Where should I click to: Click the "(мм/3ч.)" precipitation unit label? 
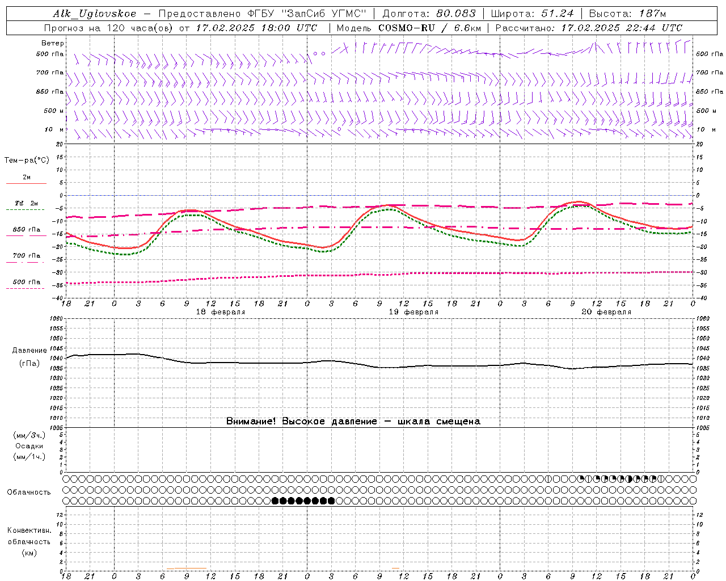pos(29,435)
